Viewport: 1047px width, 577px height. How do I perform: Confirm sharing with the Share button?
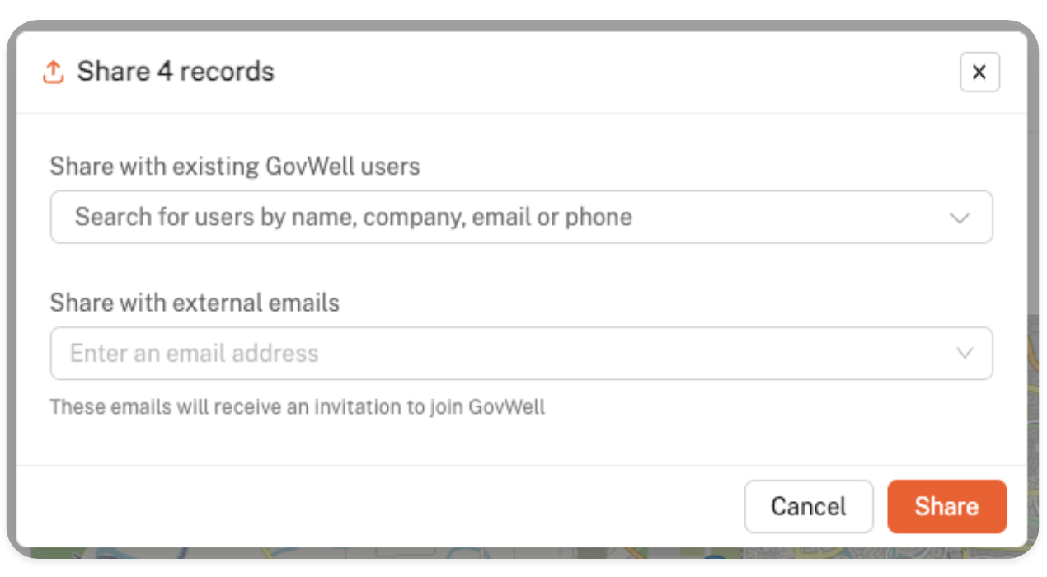[946, 506]
